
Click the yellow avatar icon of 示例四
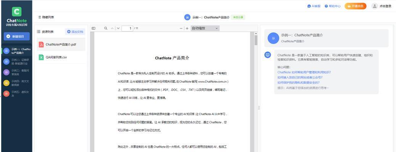pyautogui.click(x=6, y=83)
